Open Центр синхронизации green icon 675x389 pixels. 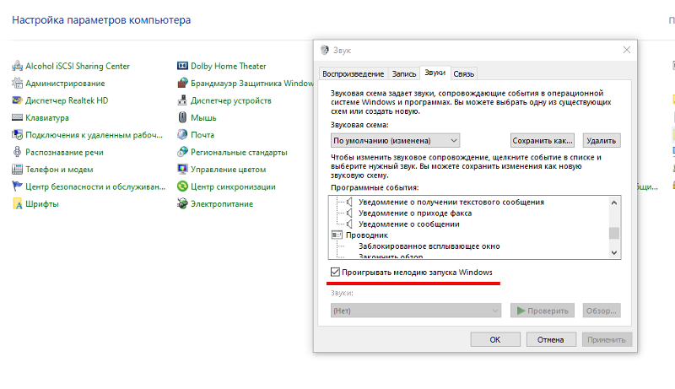182,186
